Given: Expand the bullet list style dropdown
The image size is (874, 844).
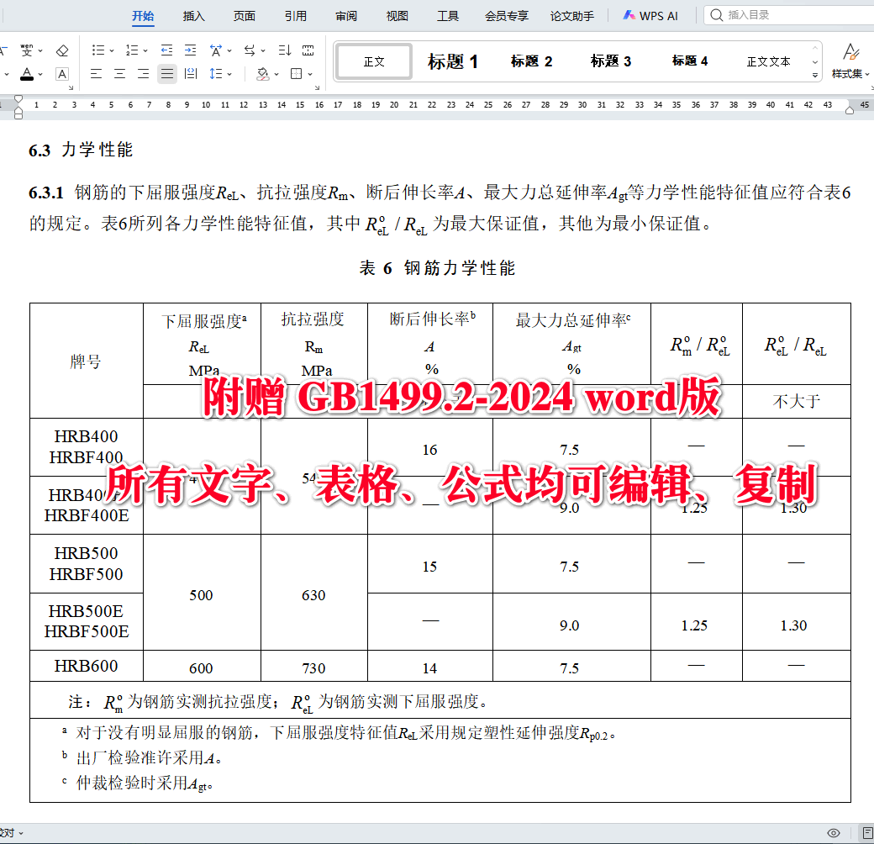Looking at the screenshot, I should [112, 51].
